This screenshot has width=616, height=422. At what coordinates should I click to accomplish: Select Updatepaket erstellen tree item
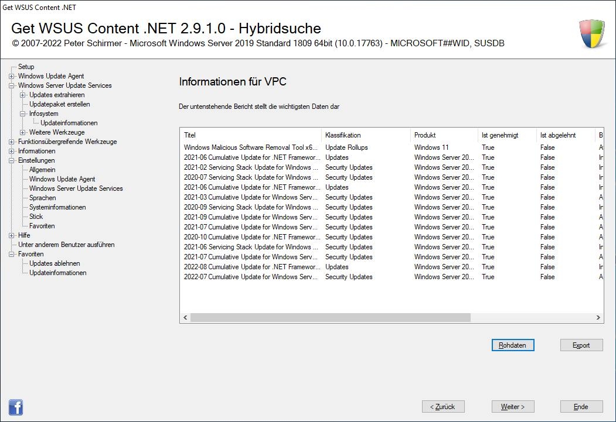[59, 104]
